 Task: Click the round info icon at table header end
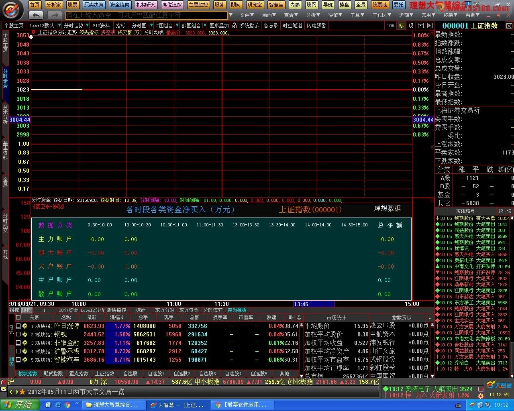299,317
